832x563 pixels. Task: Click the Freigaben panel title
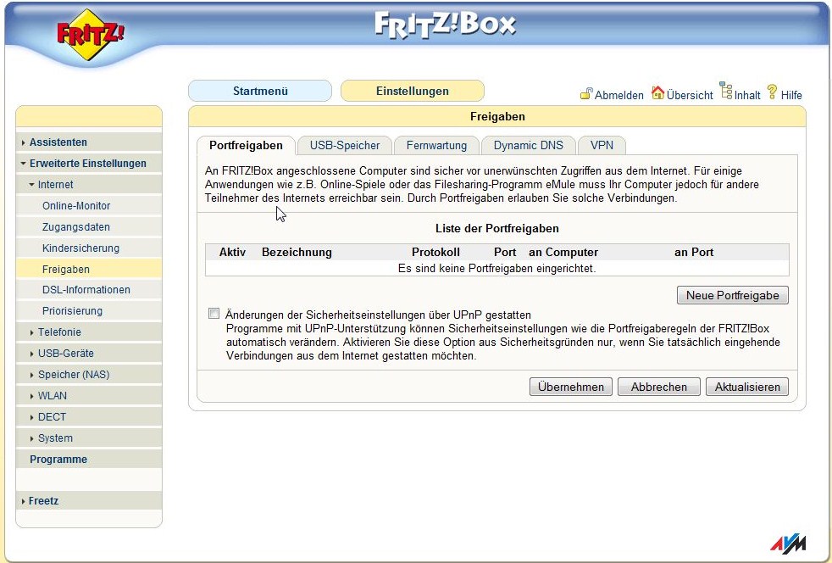[497, 117]
